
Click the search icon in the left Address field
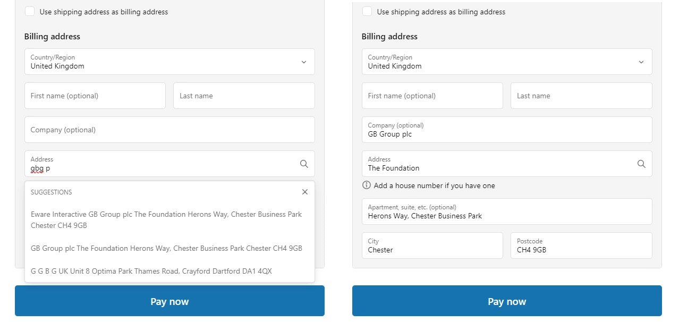[x=304, y=164]
